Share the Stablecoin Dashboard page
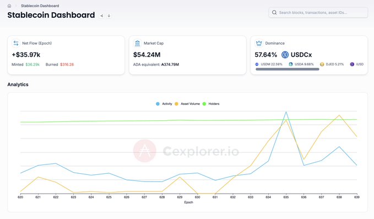 tap(101, 16)
